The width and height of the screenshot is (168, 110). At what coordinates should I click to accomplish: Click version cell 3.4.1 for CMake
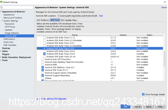click(x=112, y=78)
